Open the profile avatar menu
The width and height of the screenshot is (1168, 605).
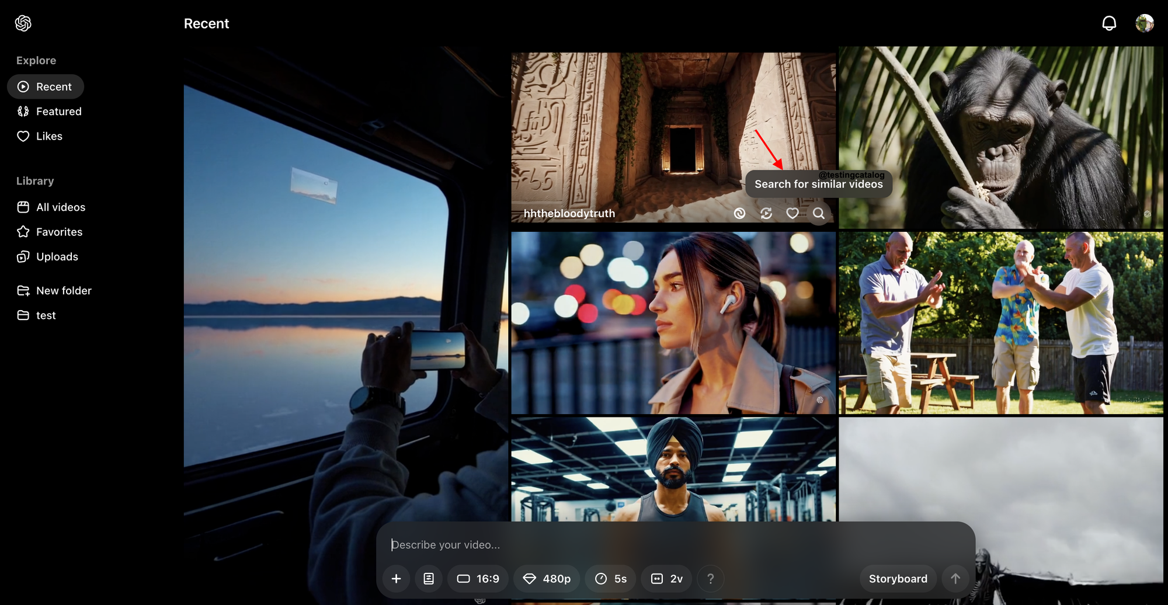tap(1145, 23)
